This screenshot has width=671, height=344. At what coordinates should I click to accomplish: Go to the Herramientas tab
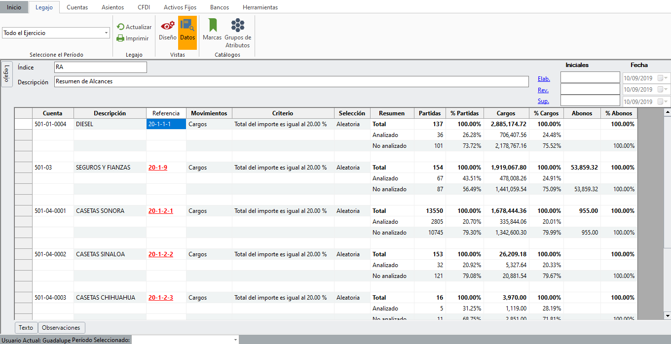point(260,7)
